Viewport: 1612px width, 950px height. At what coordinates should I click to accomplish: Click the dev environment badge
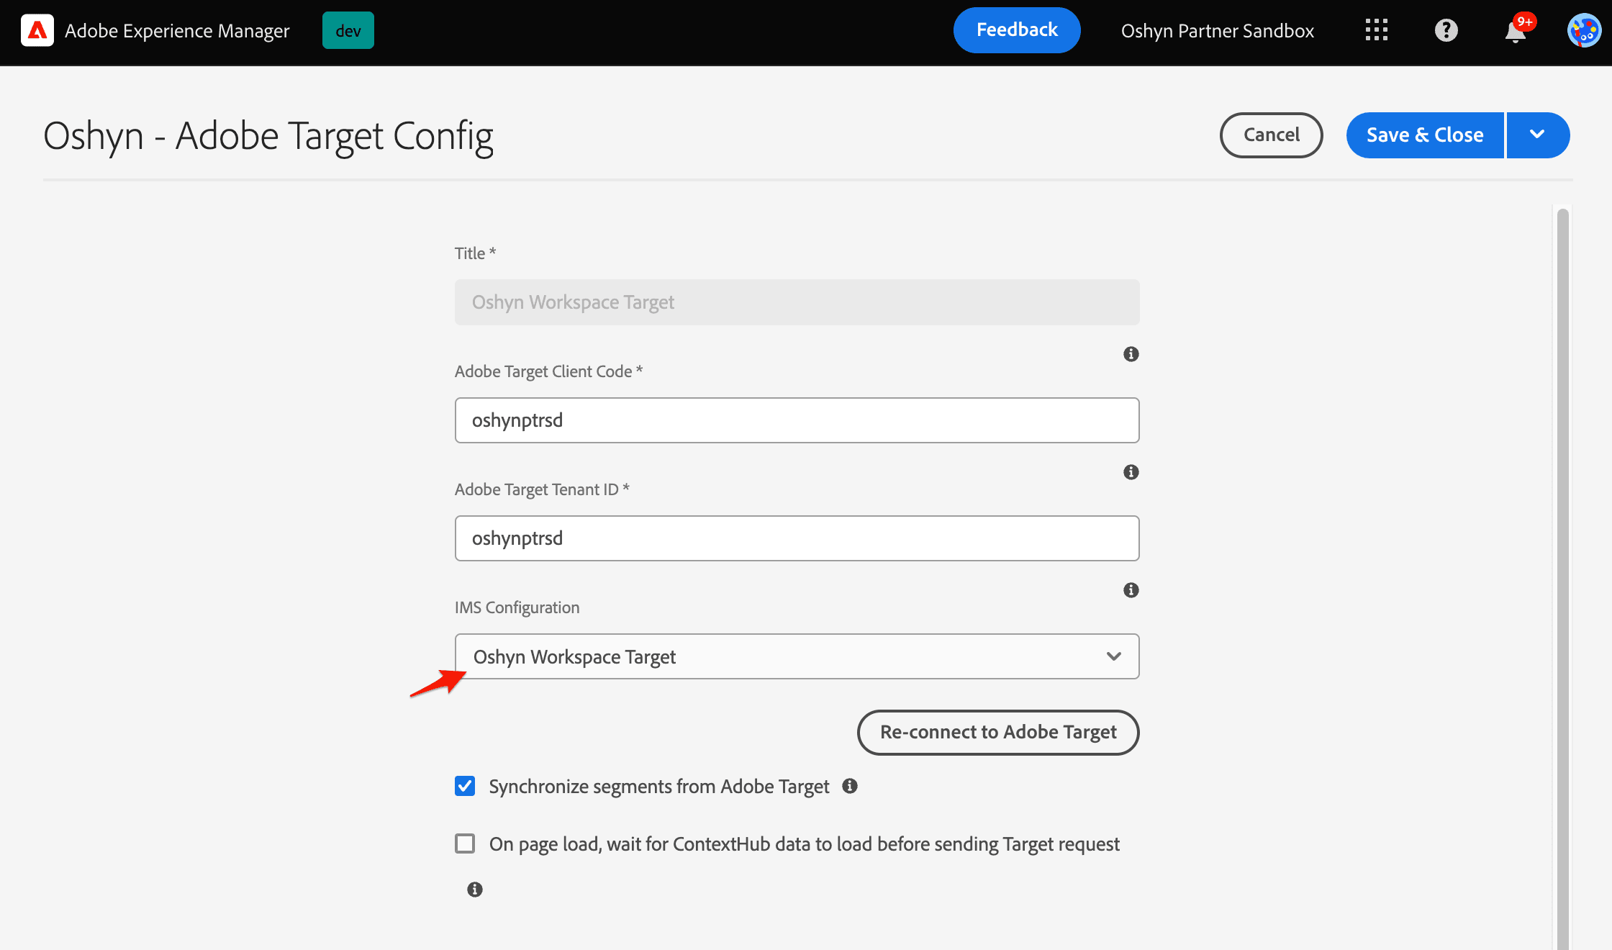click(x=348, y=30)
